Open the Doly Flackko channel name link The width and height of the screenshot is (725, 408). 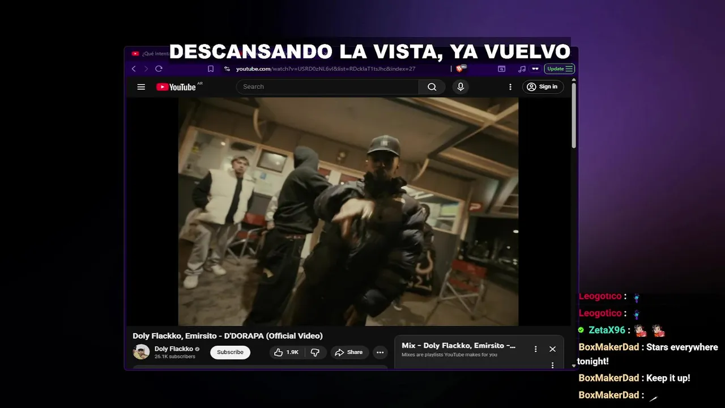coord(174,348)
